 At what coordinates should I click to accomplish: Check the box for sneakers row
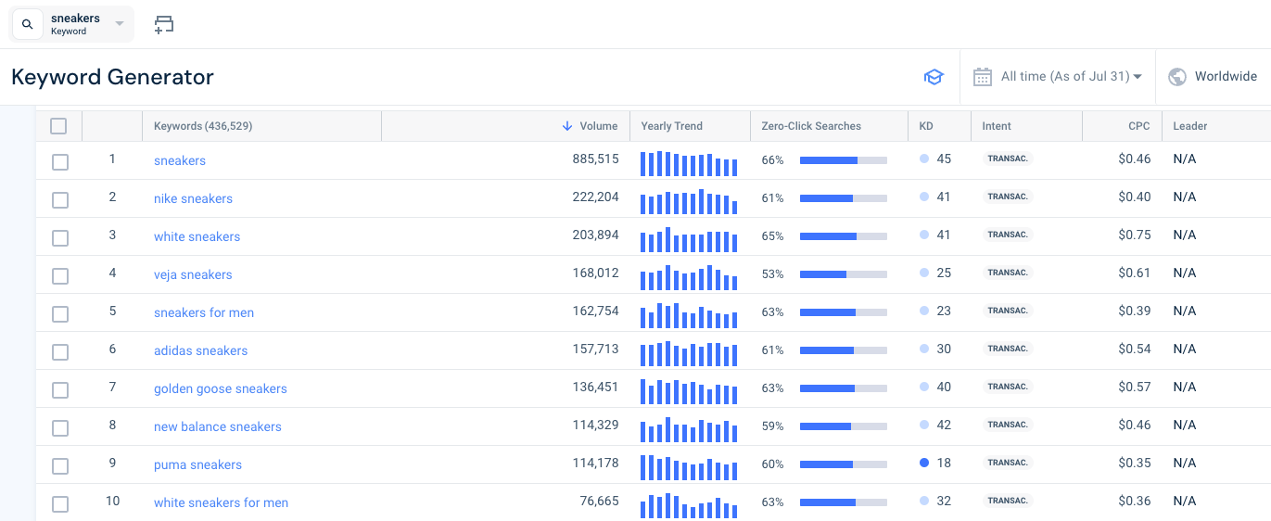(x=60, y=162)
